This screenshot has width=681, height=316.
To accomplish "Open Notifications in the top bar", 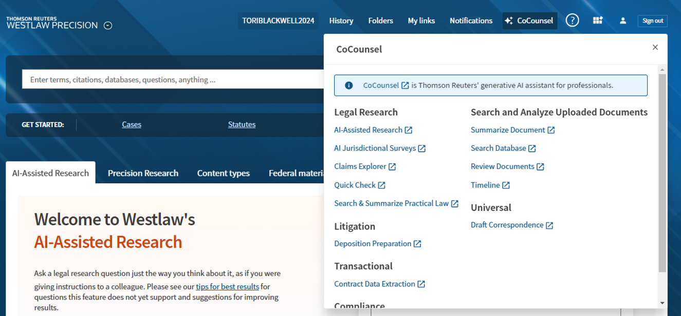I will [x=471, y=21].
